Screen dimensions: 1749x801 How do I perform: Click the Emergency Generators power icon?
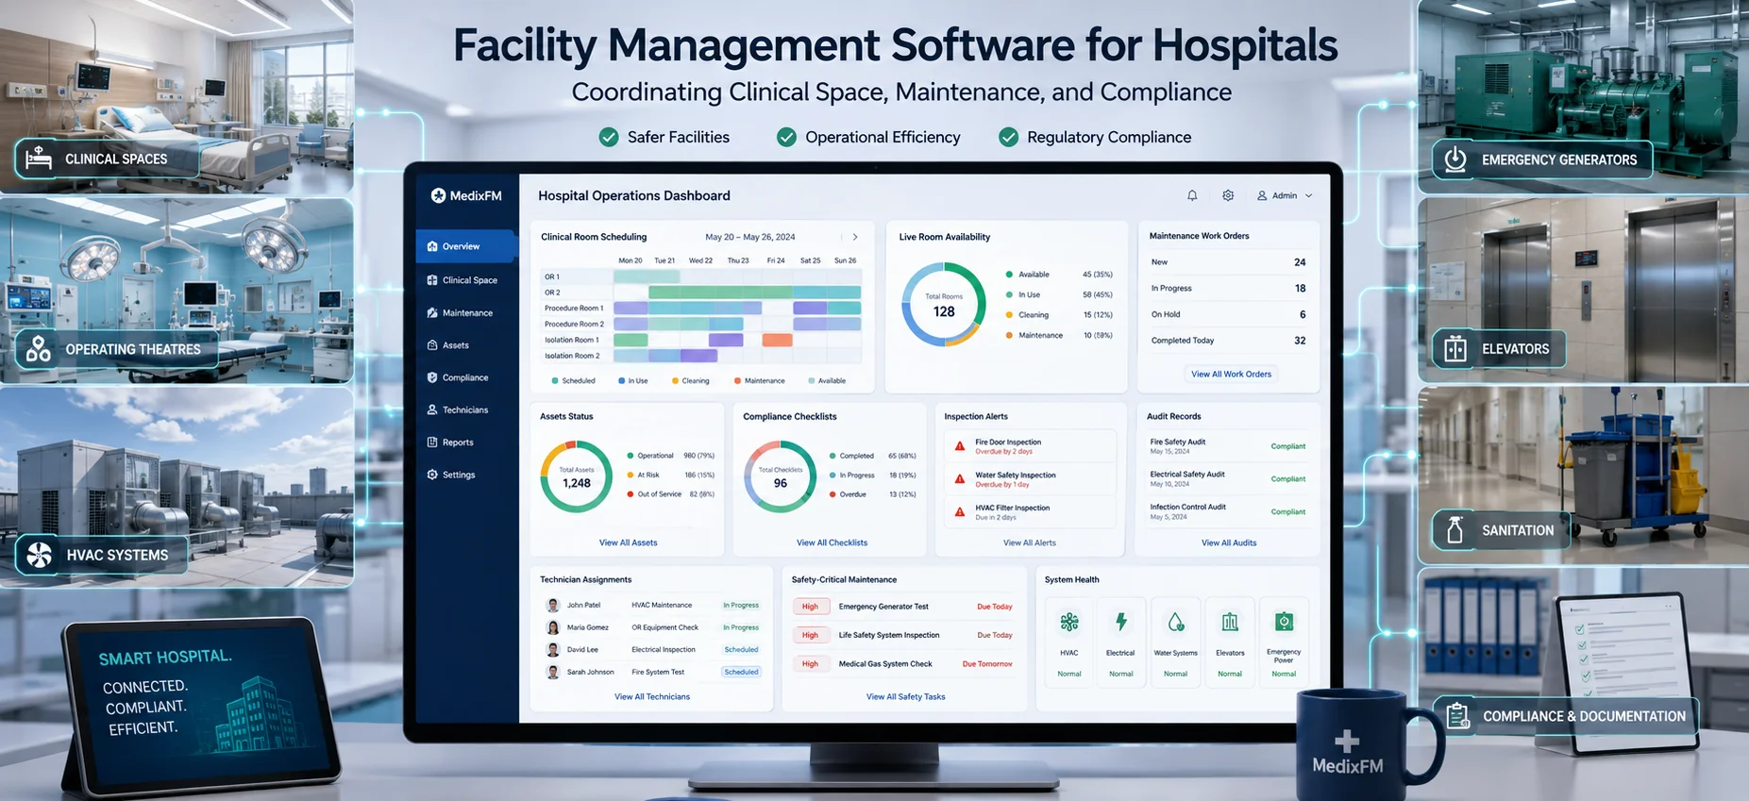tap(1455, 159)
